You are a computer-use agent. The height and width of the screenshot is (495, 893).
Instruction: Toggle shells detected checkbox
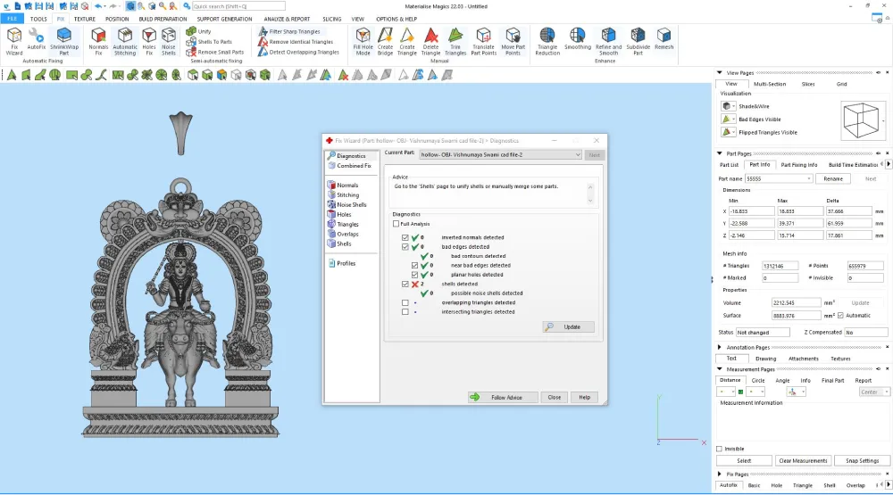(x=405, y=284)
